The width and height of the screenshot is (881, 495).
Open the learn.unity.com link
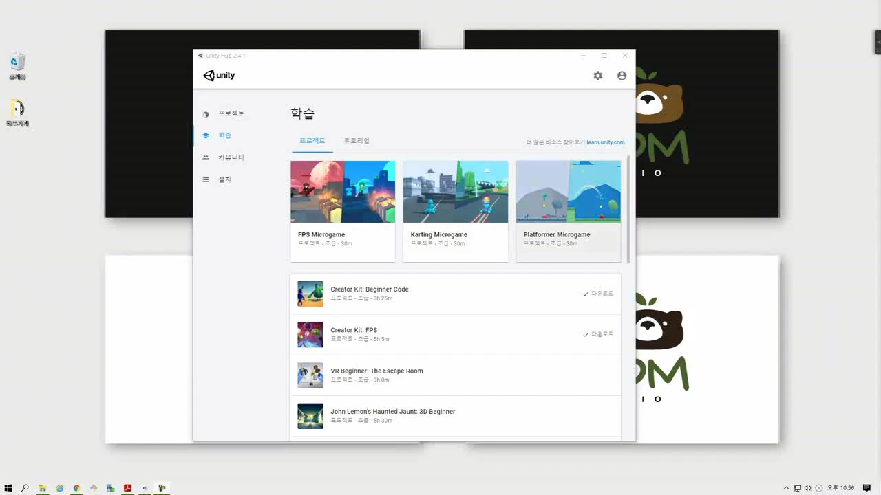pyautogui.click(x=605, y=142)
